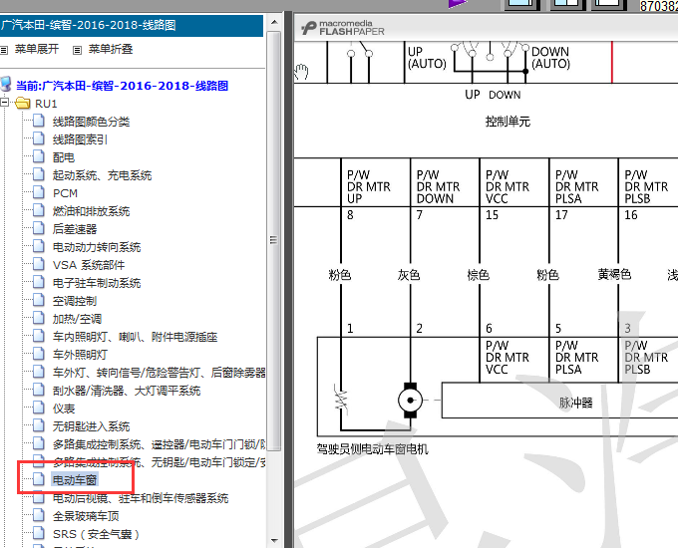This screenshot has height=548, width=678.
Task: Click page icon of 车内照明灯、喇叭、附件电源插座
Action: pyautogui.click(x=39, y=336)
